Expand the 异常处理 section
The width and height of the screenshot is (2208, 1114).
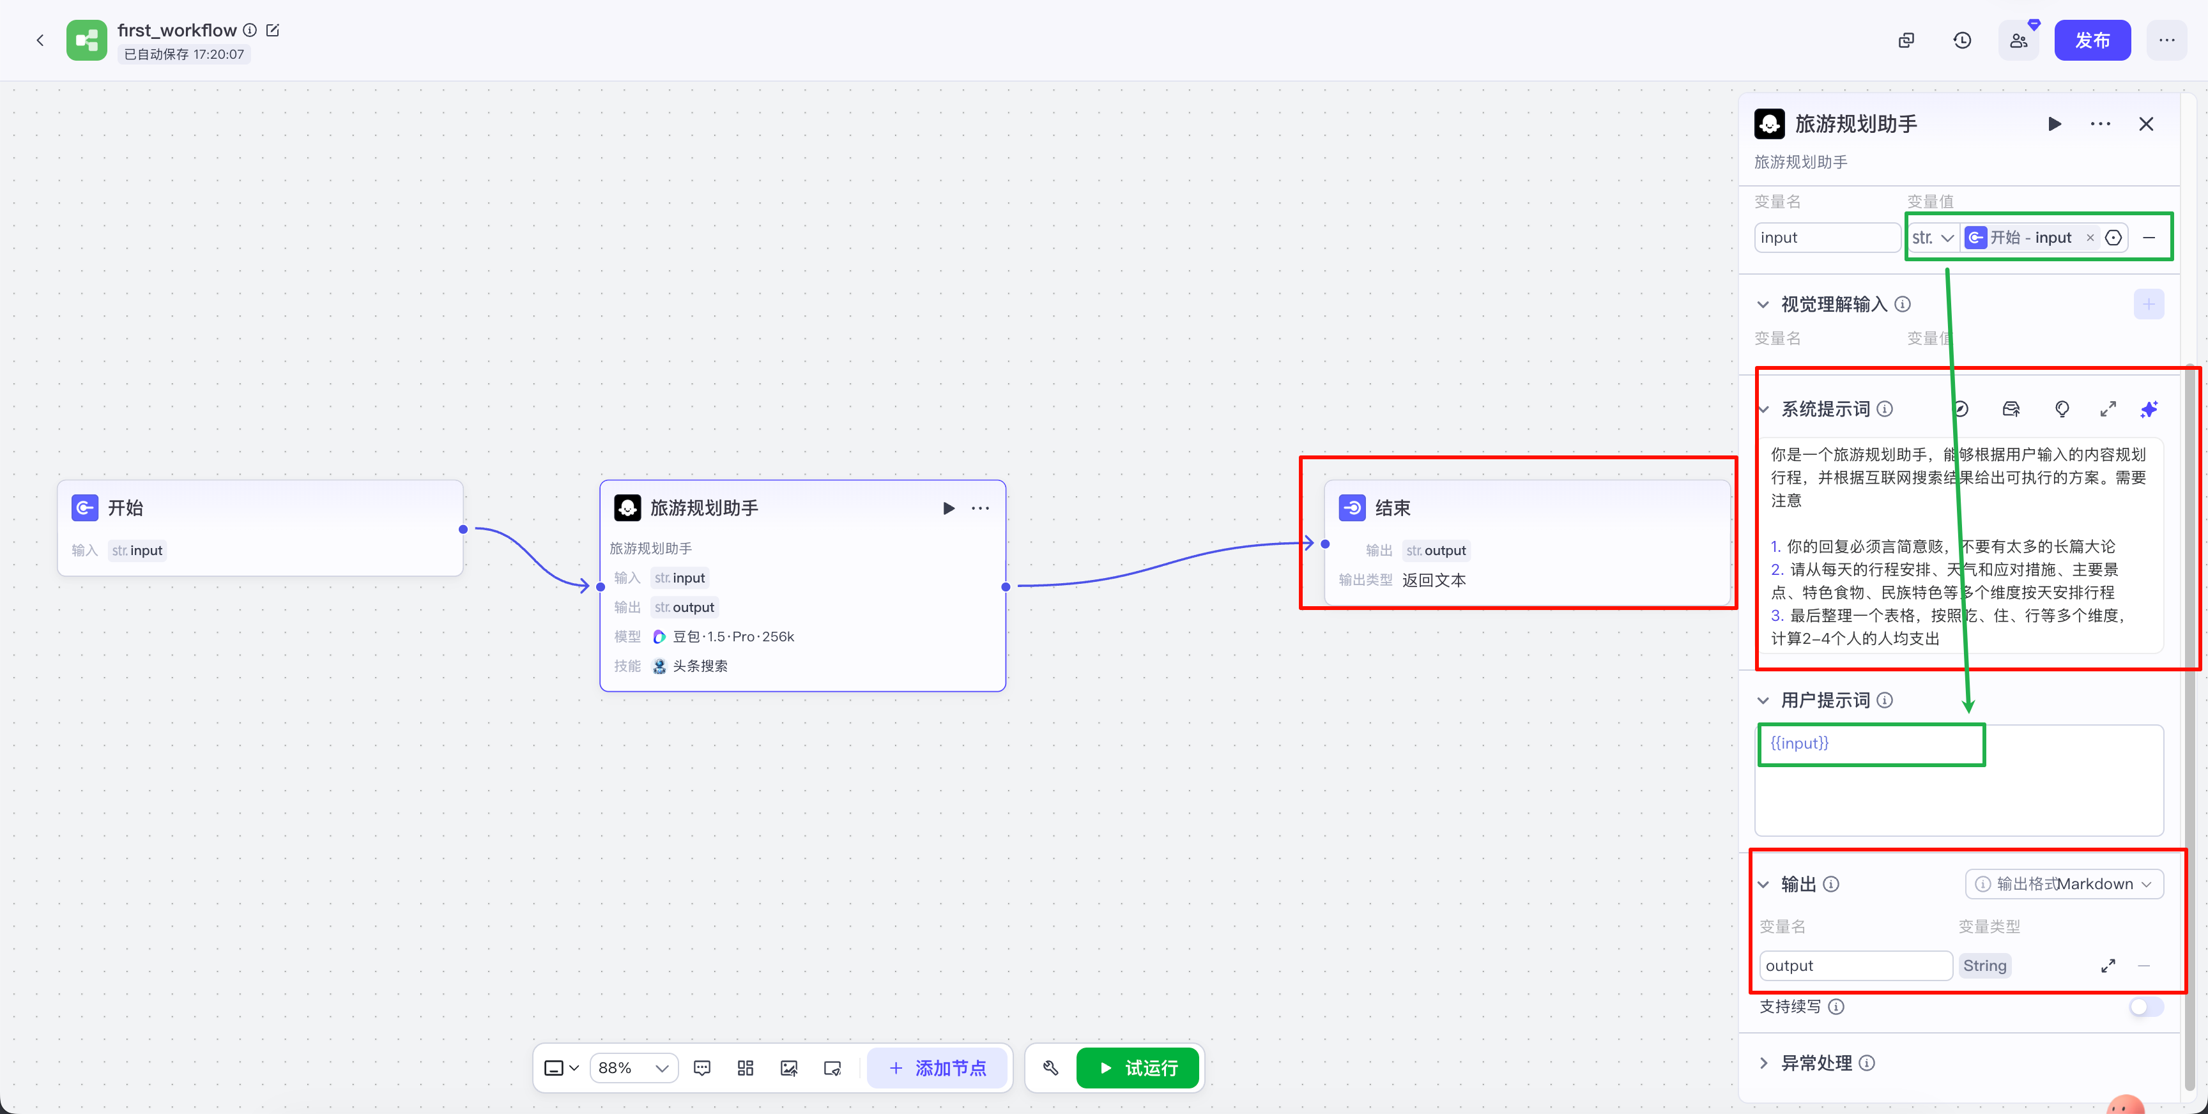click(x=1763, y=1063)
